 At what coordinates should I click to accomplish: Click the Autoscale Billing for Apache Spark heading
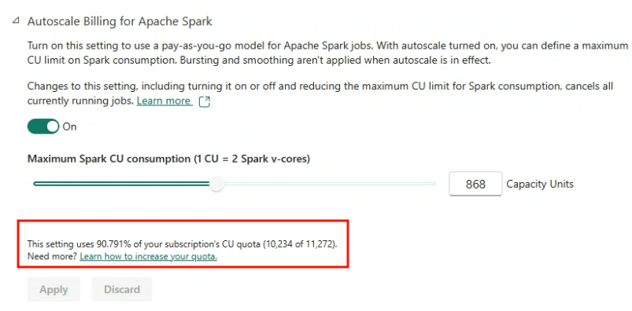120,21
